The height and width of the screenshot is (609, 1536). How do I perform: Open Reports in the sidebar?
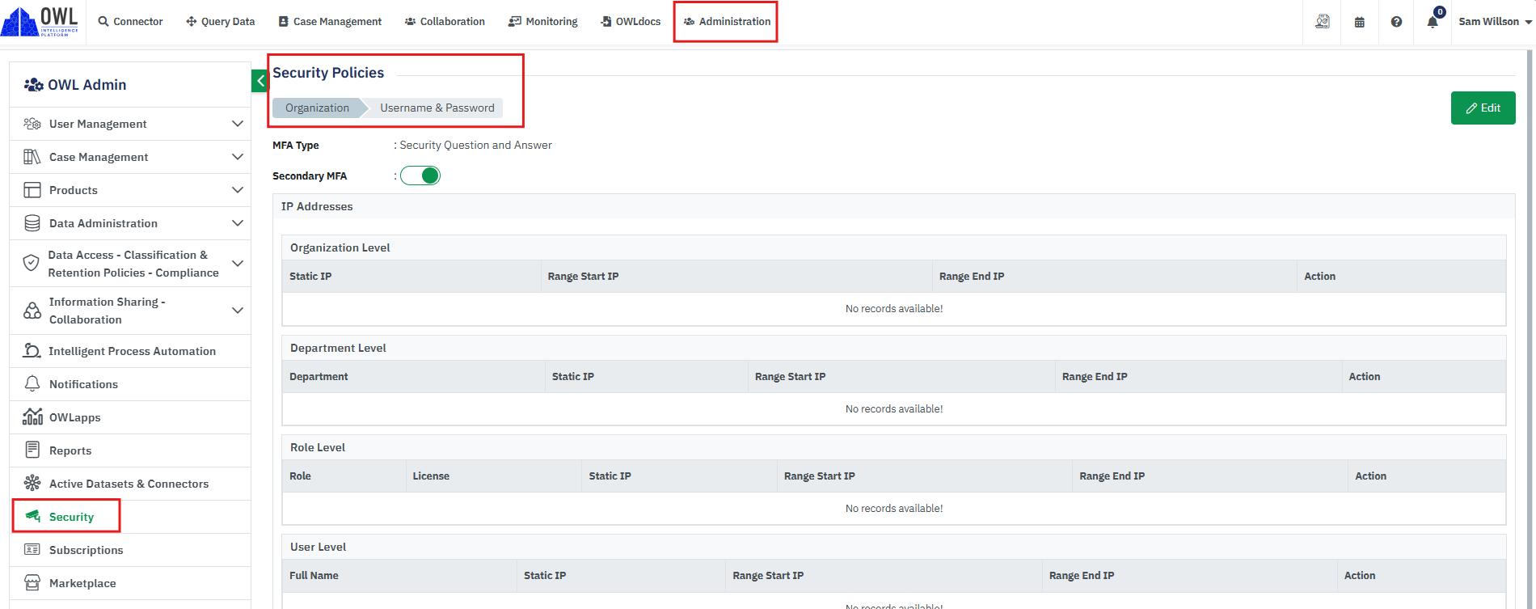(x=130, y=450)
